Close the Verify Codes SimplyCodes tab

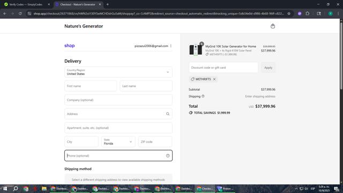[x=49, y=4]
